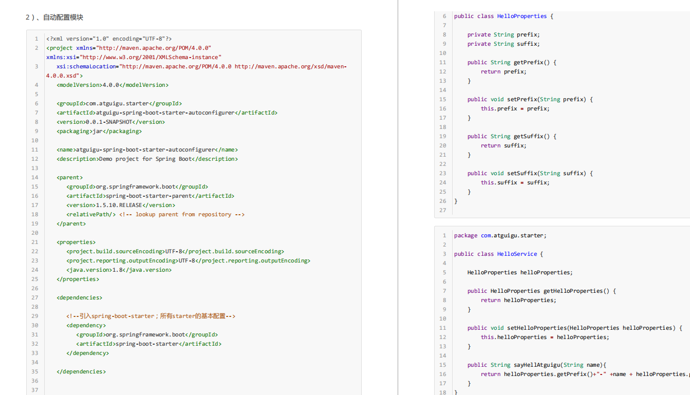
Task: Click the relativePath lookup parent comment line
Action: point(155,215)
